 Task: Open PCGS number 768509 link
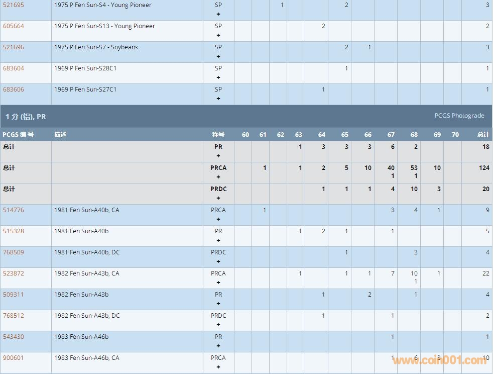pos(14,252)
